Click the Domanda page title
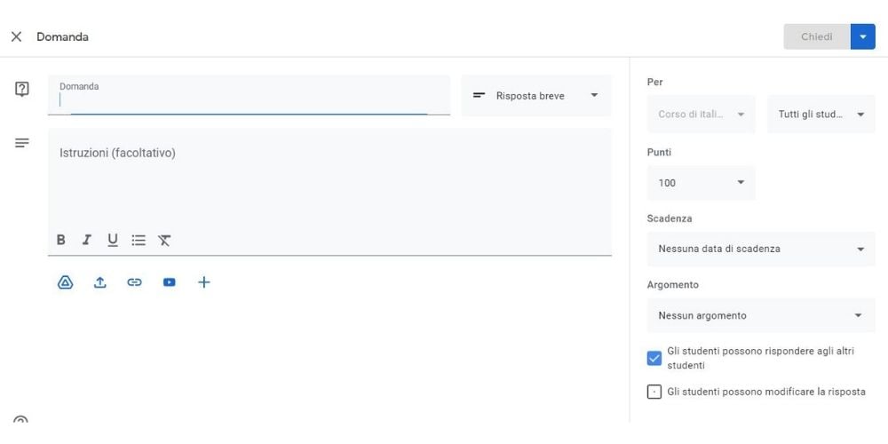Image resolution: width=888 pixels, height=444 pixels. [62, 36]
